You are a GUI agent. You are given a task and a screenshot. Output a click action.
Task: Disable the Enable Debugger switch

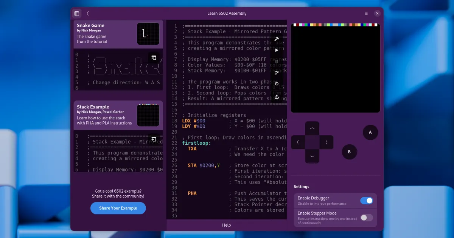[366, 201]
